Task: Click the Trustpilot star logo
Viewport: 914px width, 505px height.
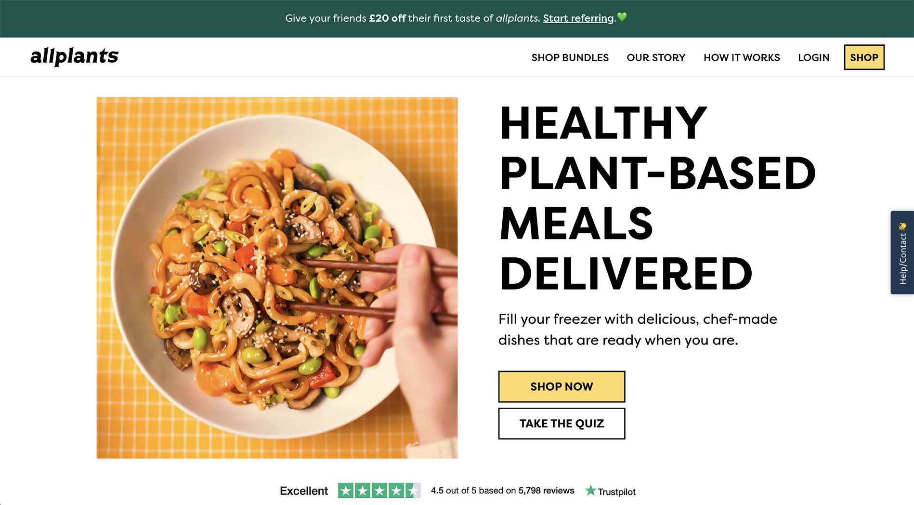Action: [590, 491]
